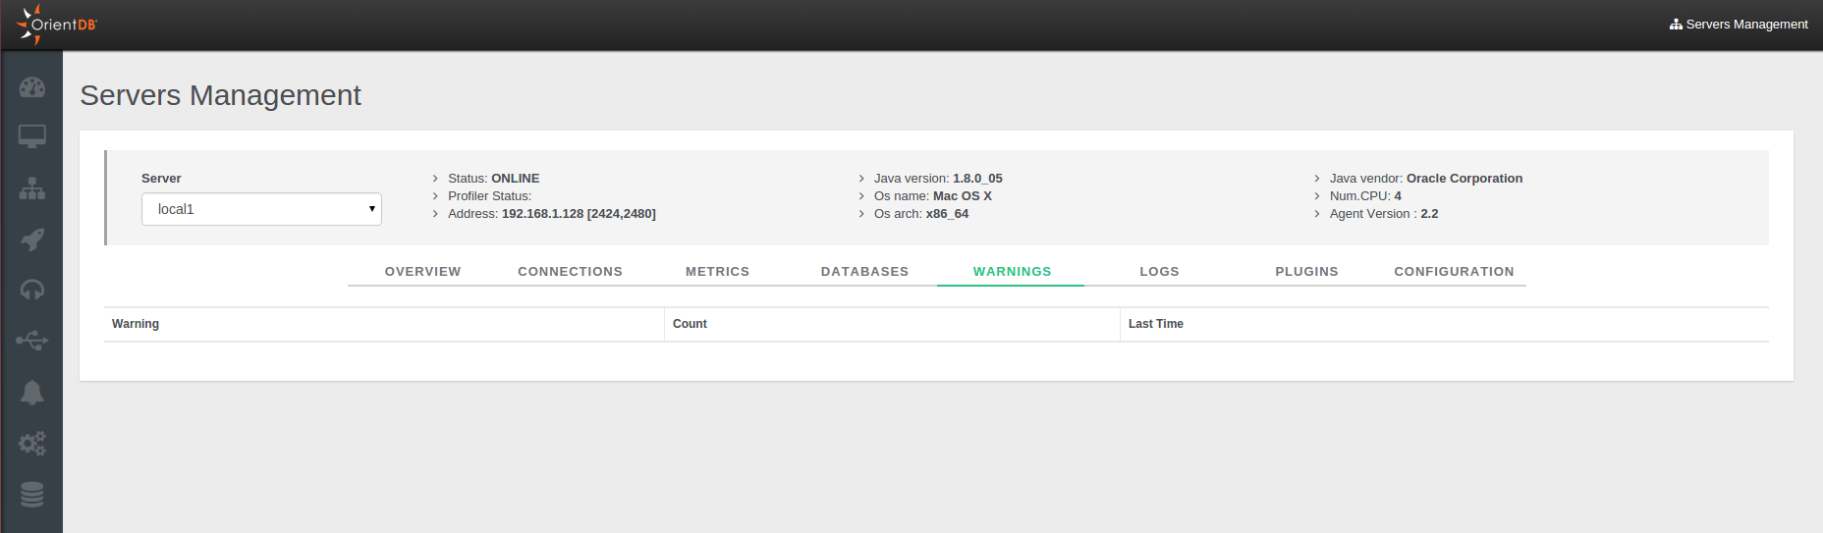Click the database stack icon in sidebar

[x=31, y=495]
